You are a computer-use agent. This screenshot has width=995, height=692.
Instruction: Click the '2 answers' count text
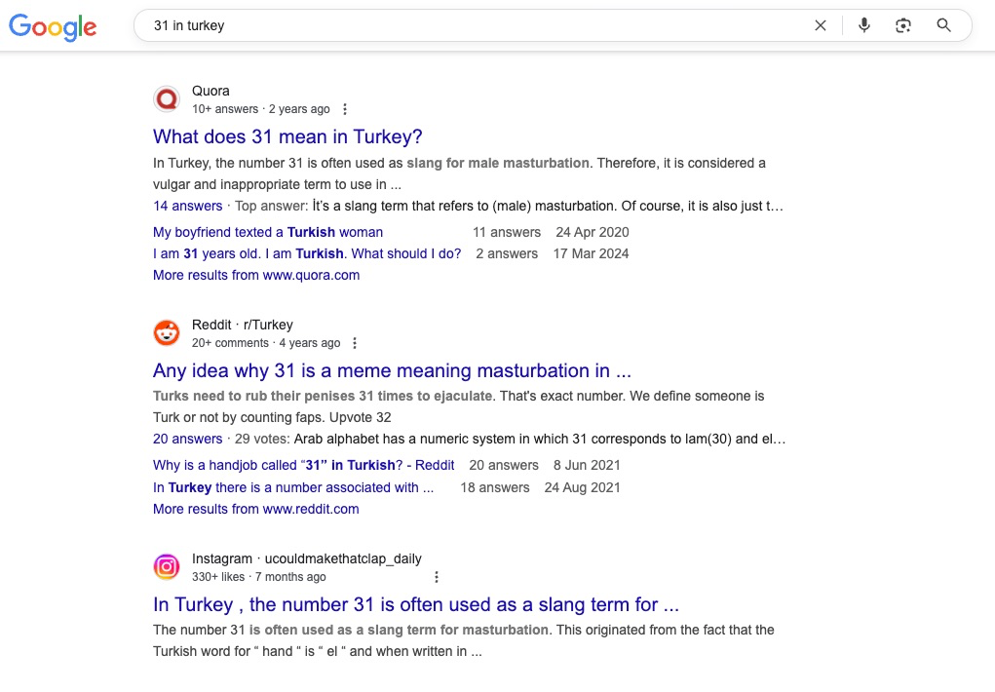pyautogui.click(x=507, y=254)
